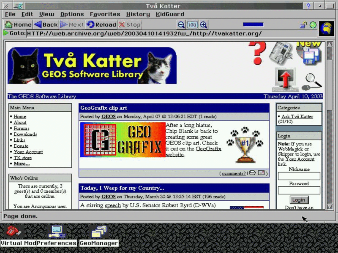The image size is (338, 253).
Task: Open the Edit menu
Action: (27, 14)
